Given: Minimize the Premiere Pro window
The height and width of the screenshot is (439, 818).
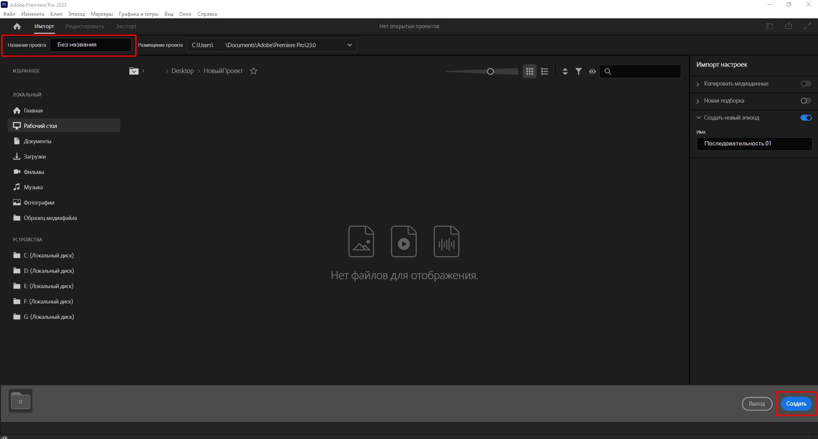Looking at the screenshot, I should (x=770, y=5).
